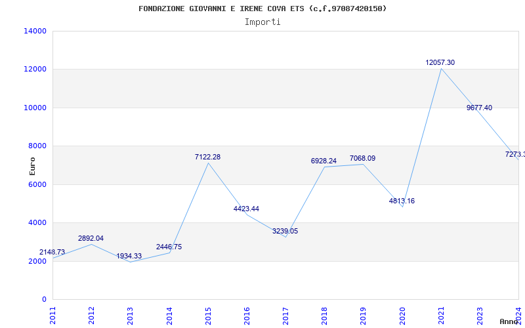Viewport: 525px width, 328px height.
Task: Select the 6928.24 data label
Action: 324,161
